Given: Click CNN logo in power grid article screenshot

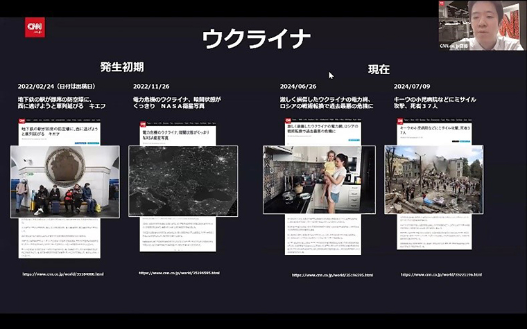Looking at the screenshot, I should [x=288, y=121].
